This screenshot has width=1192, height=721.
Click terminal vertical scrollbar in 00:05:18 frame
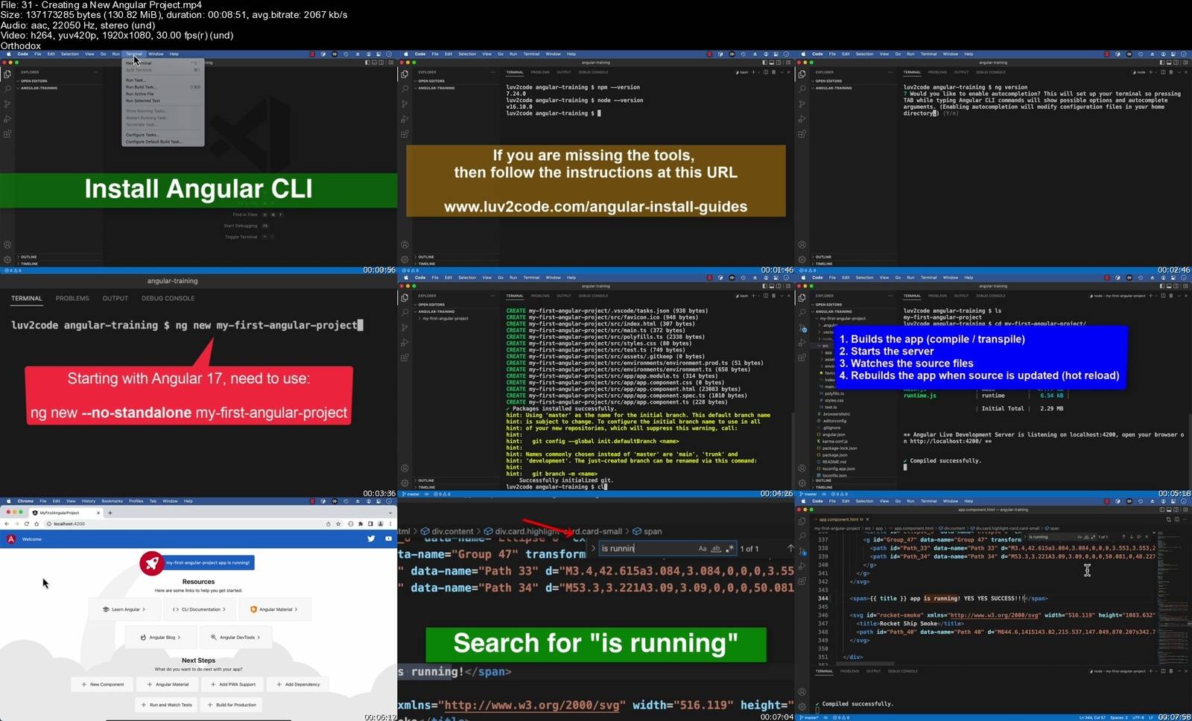click(x=1191, y=452)
